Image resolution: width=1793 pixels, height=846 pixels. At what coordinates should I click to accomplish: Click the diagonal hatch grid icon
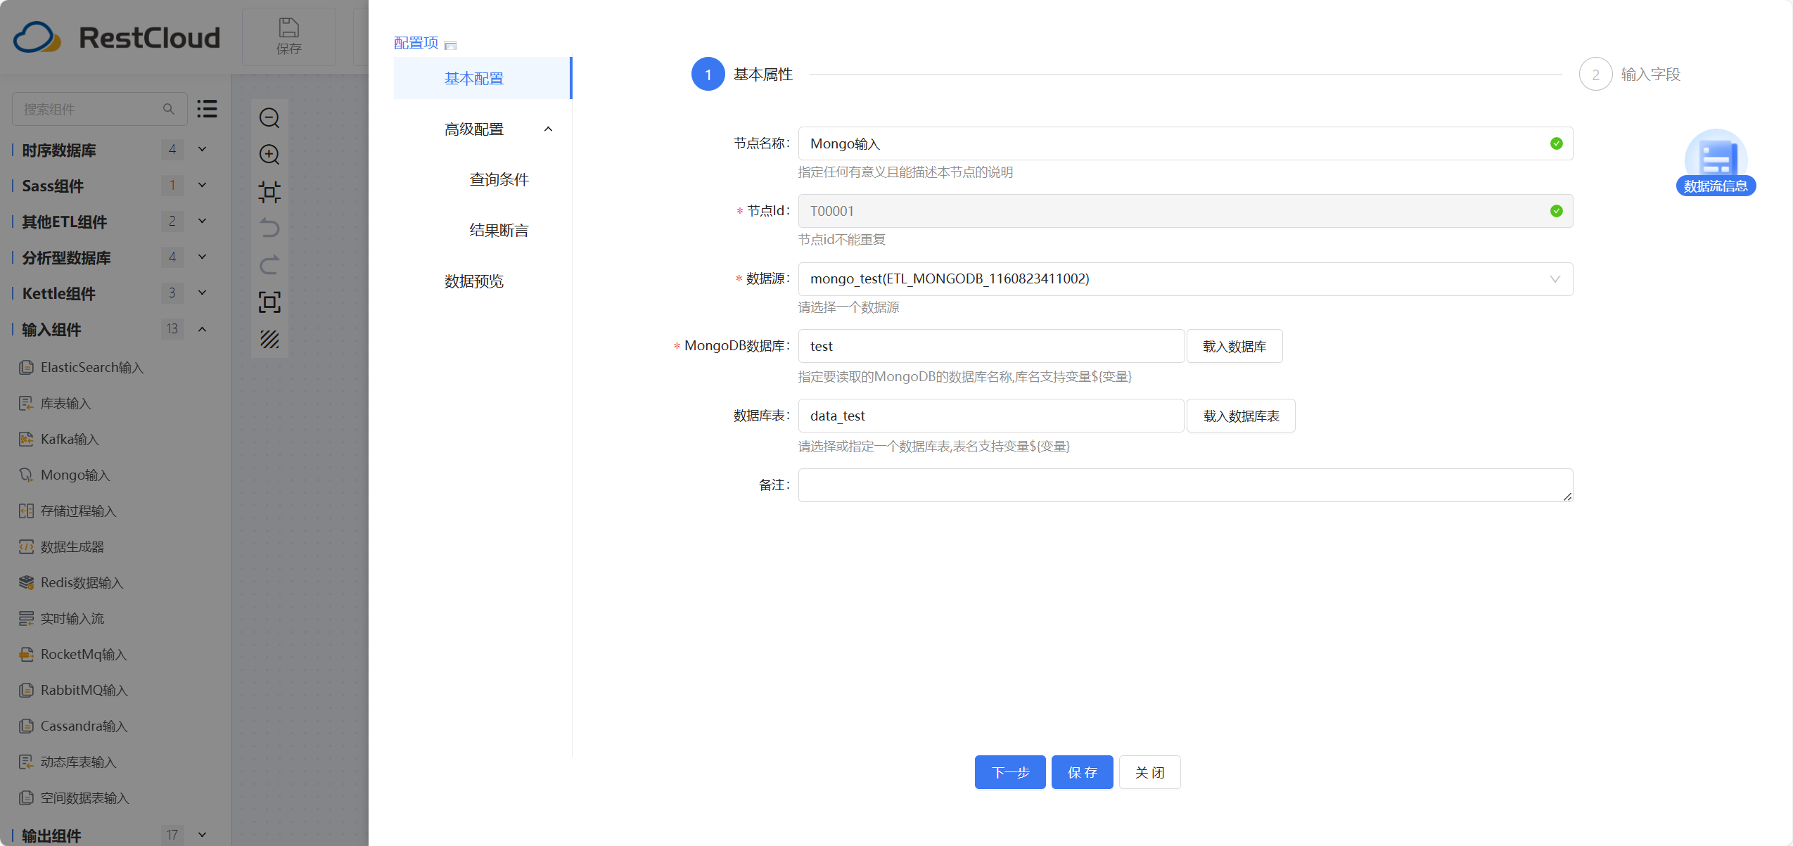[x=269, y=339]
